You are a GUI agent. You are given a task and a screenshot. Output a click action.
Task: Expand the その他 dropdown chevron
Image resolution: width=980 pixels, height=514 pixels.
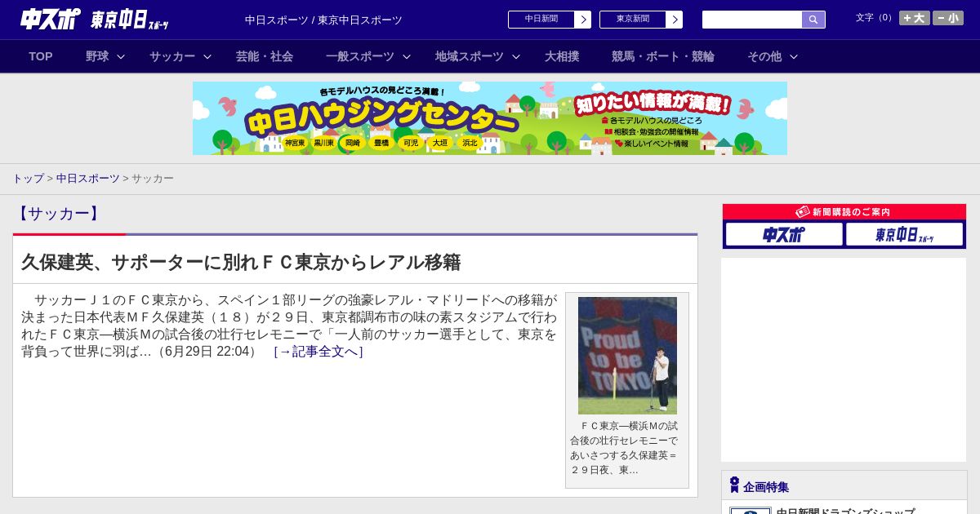(x=794, y=56)
